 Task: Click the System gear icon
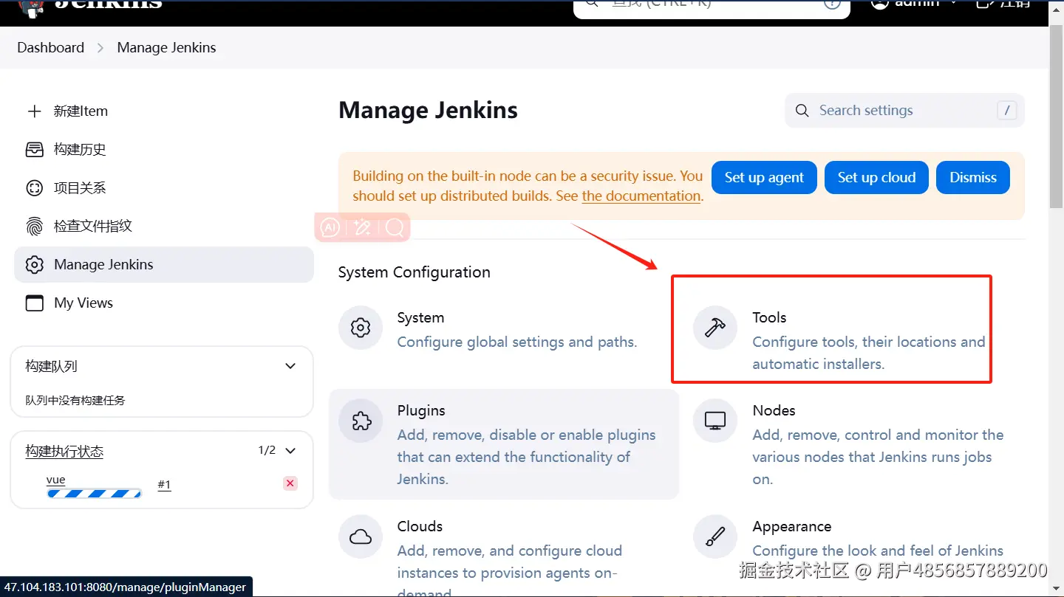361,327
